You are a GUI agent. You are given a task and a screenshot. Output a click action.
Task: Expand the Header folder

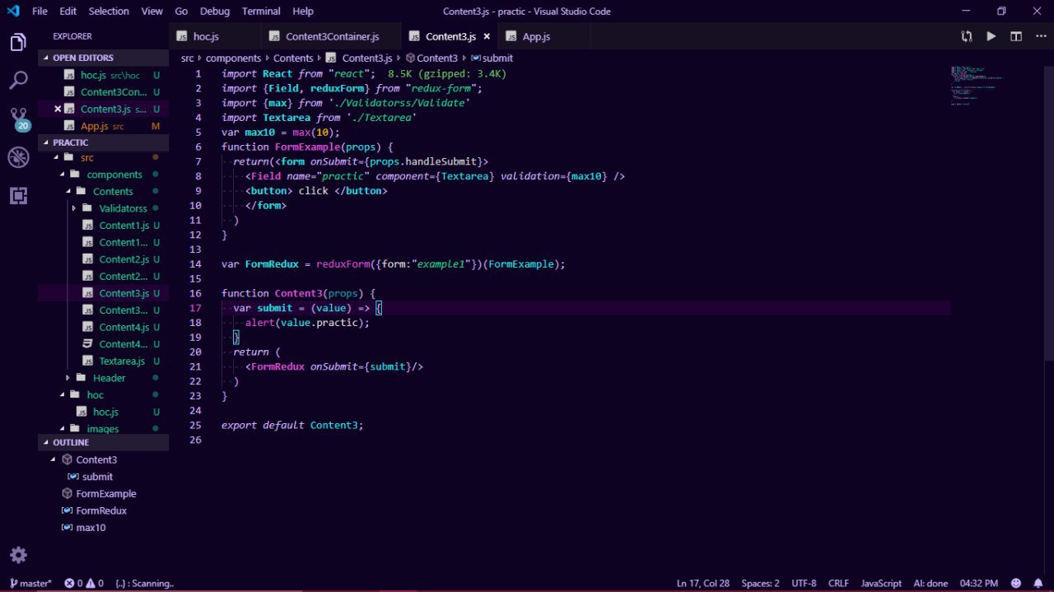[109, 378]
